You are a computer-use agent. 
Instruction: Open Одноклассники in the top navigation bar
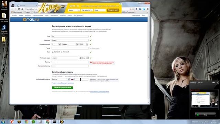pos(38,15)
